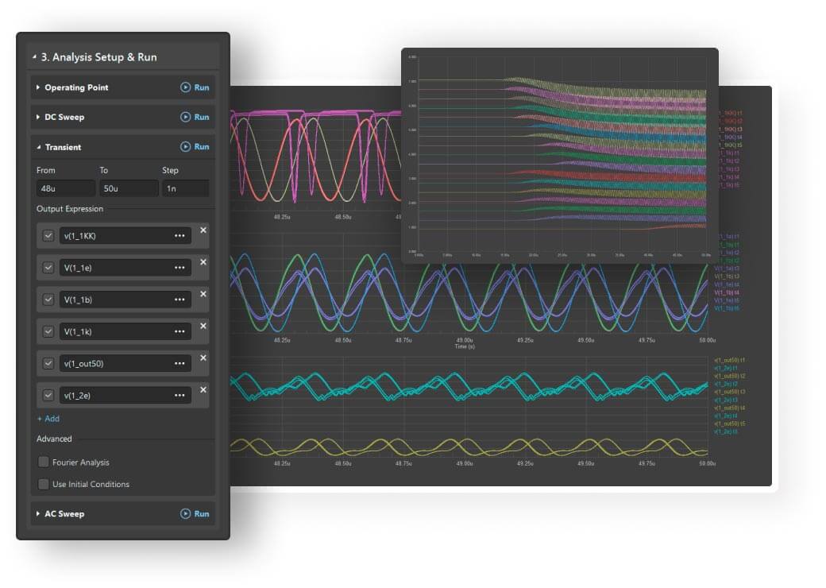Viewport: 826px width, 588px height.
Task: Expand the Operating Point section
Action: (38, 87)
